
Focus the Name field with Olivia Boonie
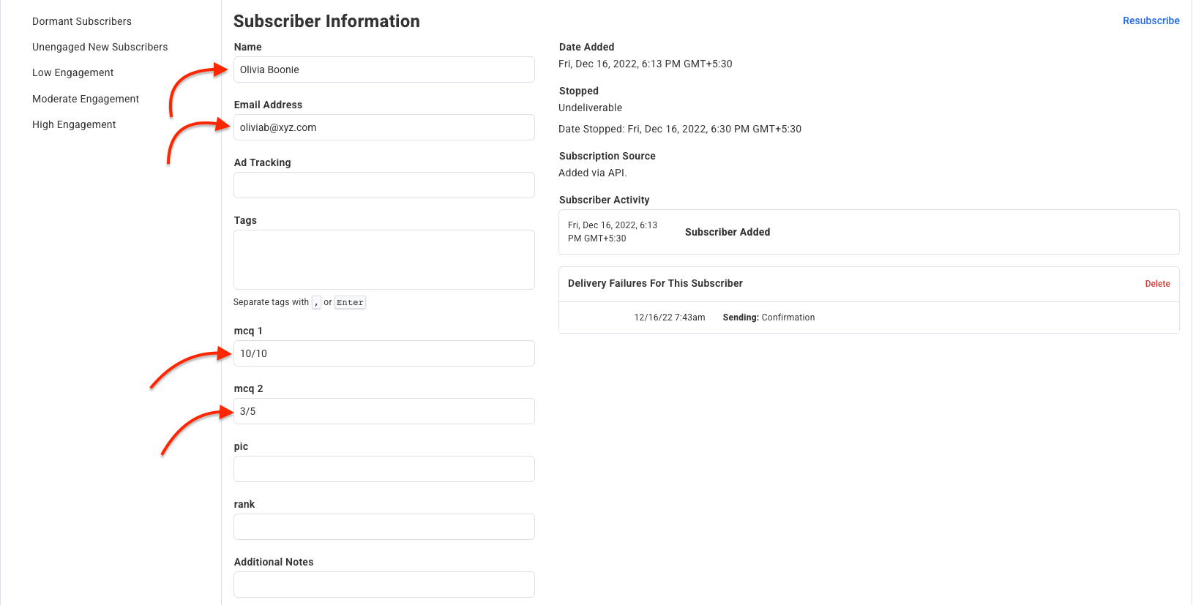pos(384,69)
